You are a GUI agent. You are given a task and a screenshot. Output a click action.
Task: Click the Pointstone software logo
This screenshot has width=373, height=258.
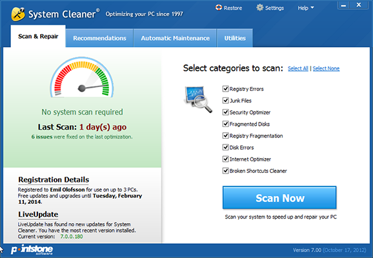coord(32,250)
